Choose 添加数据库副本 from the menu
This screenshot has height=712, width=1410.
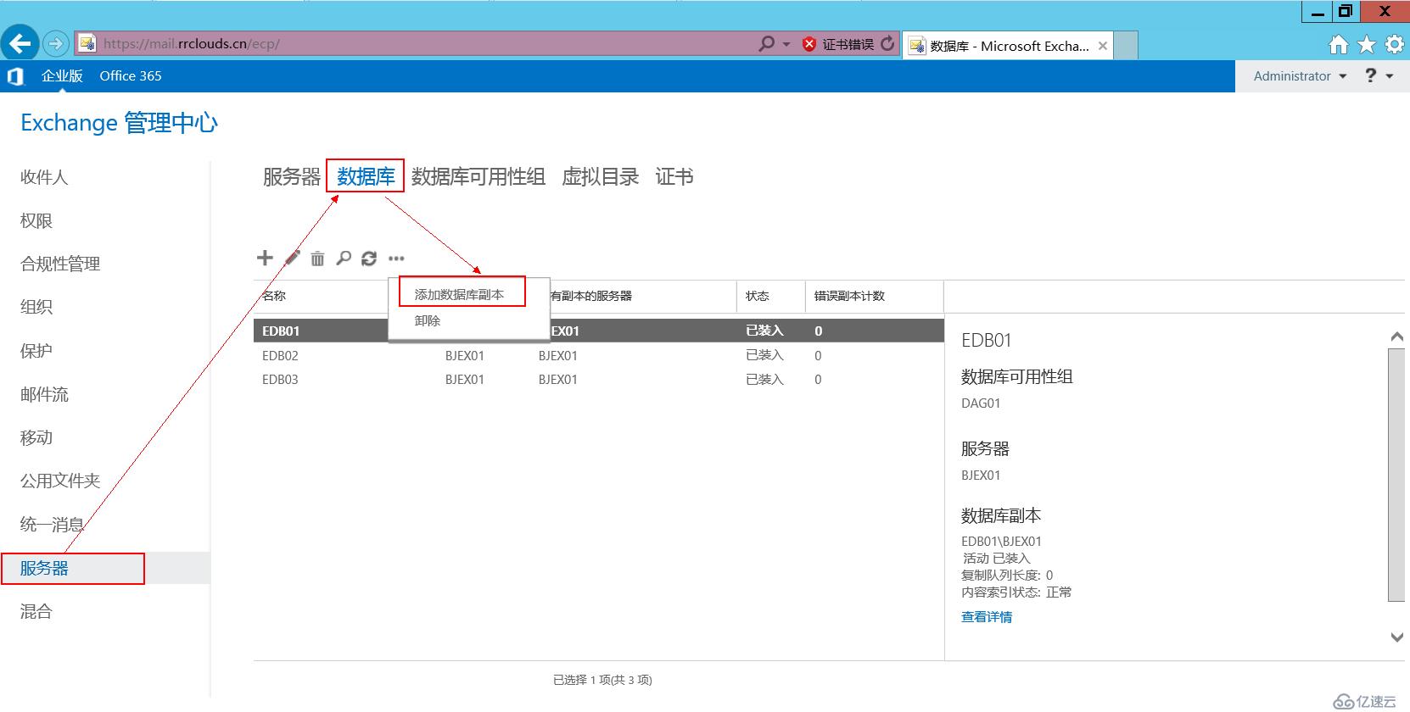tap(459, 294)
